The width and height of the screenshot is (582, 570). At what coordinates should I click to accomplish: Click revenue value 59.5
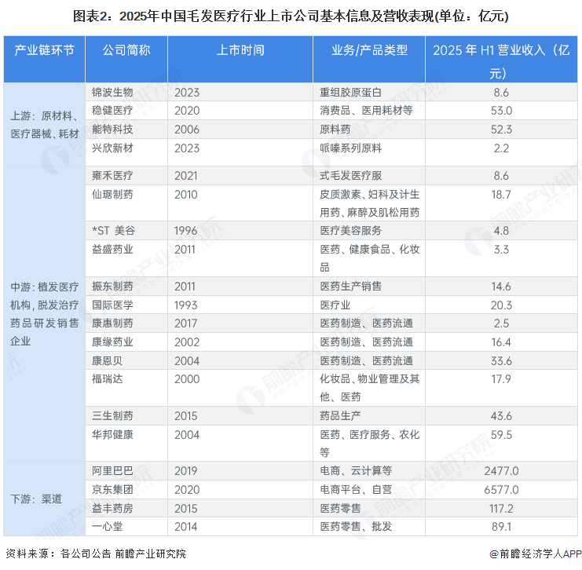[x=501, y=434]
